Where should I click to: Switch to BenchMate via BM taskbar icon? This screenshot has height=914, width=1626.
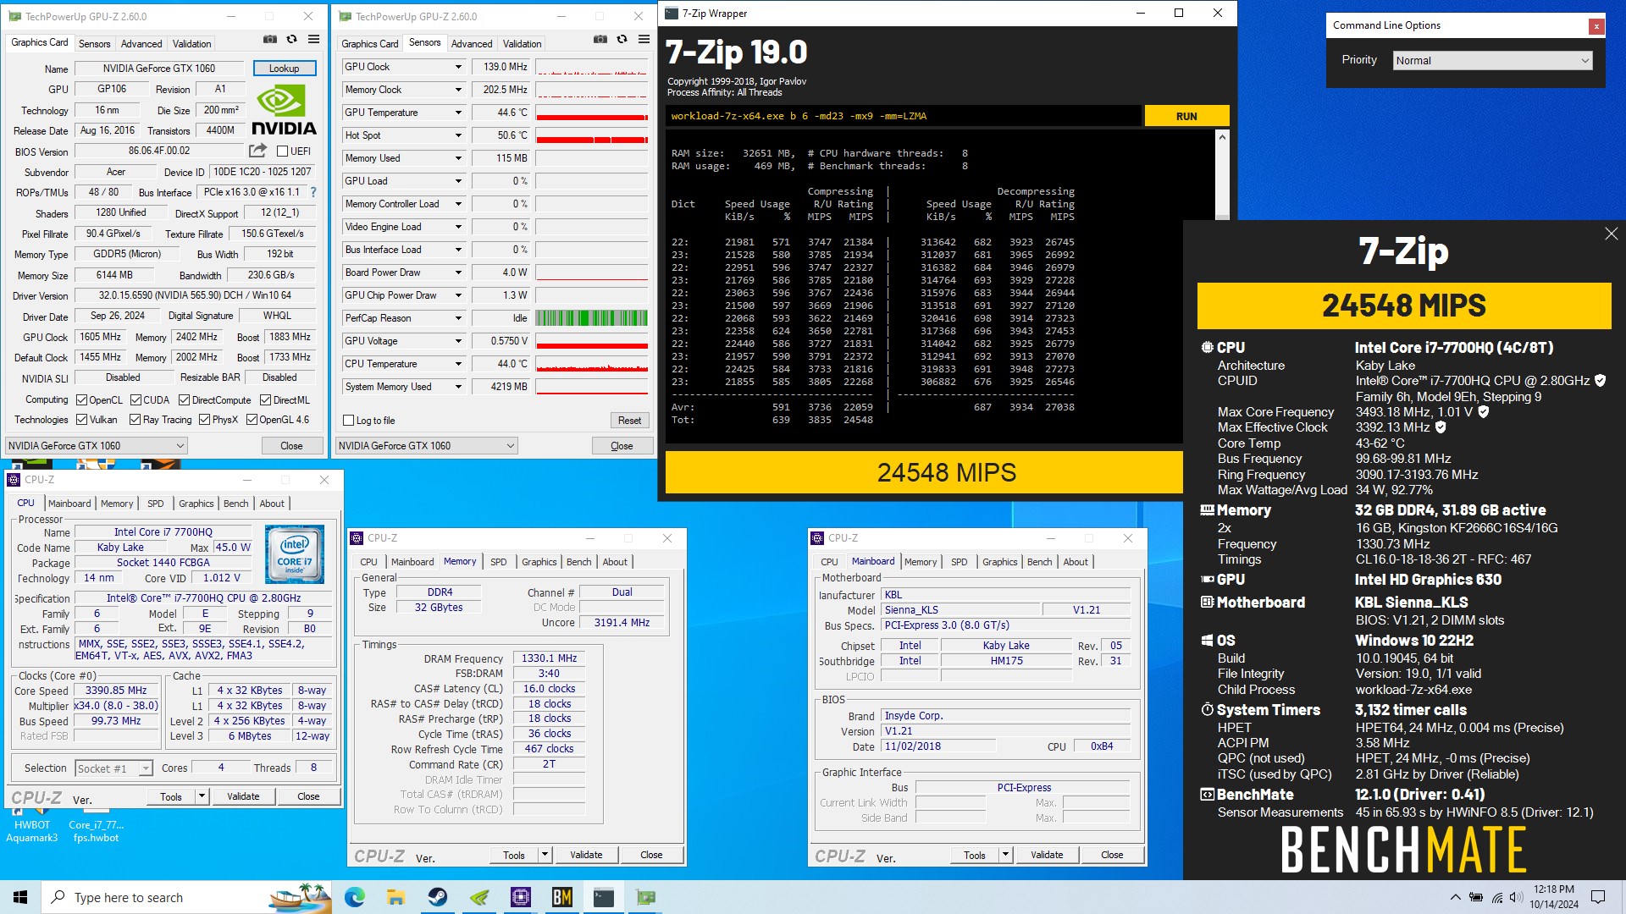coord(561,897)
